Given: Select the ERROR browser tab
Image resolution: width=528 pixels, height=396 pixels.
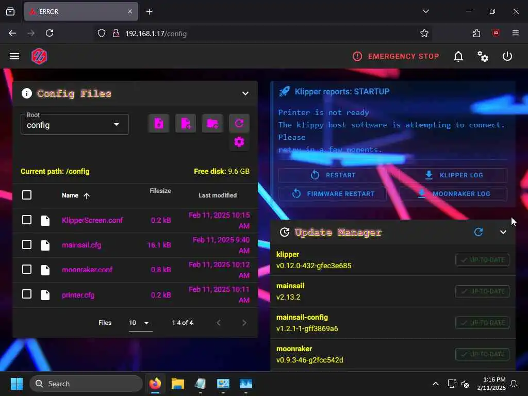Looking at the screenshot, I should point(81,11).
